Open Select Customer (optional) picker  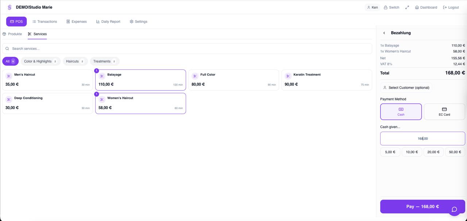tap(406, 88)
